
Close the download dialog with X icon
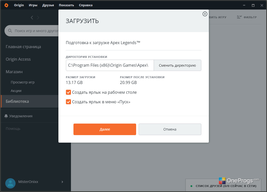(205, 14)
